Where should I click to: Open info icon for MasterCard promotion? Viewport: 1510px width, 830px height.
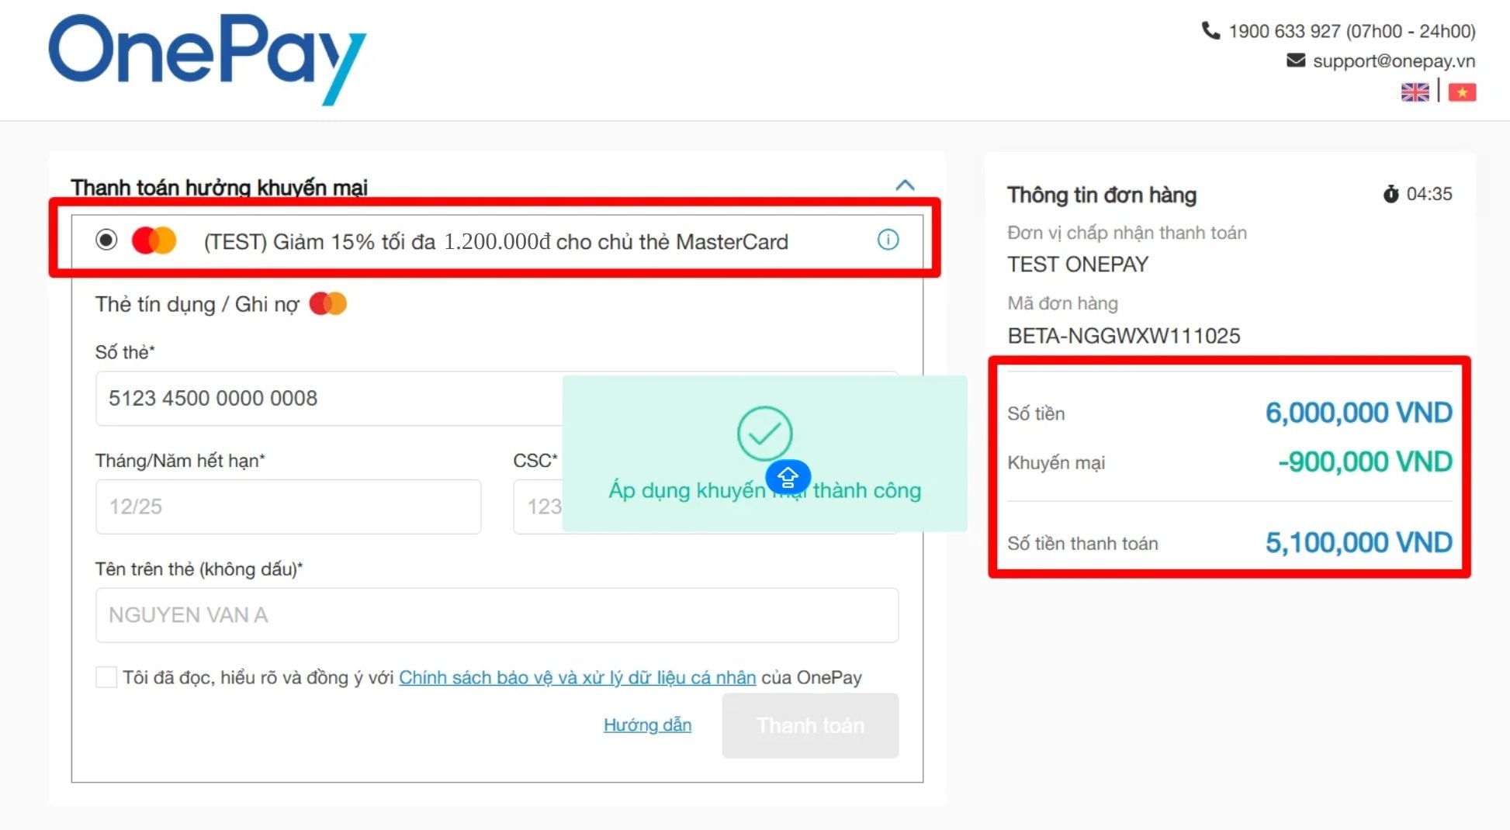(888, 240)
